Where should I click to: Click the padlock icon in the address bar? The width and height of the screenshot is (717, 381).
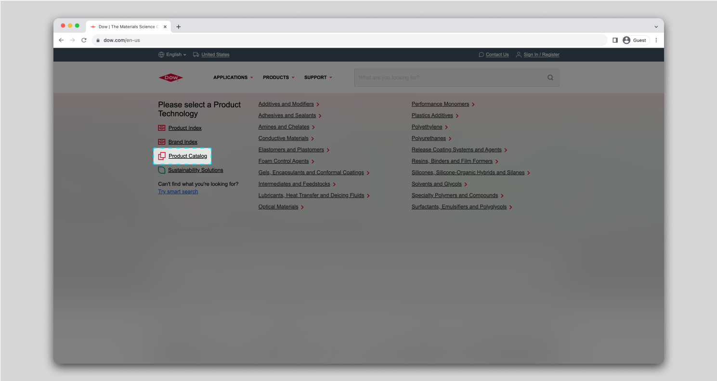pyautogui.click(x=98, y=40)
